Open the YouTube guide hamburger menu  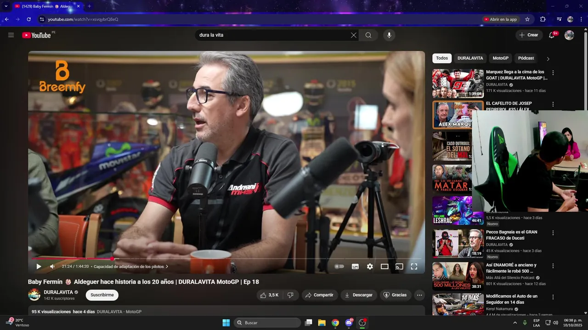pyautogui.click(x=11, y=35)
